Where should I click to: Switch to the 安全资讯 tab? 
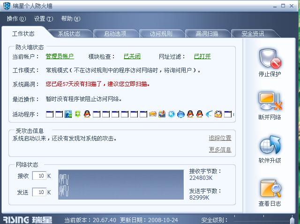(253, 34)
